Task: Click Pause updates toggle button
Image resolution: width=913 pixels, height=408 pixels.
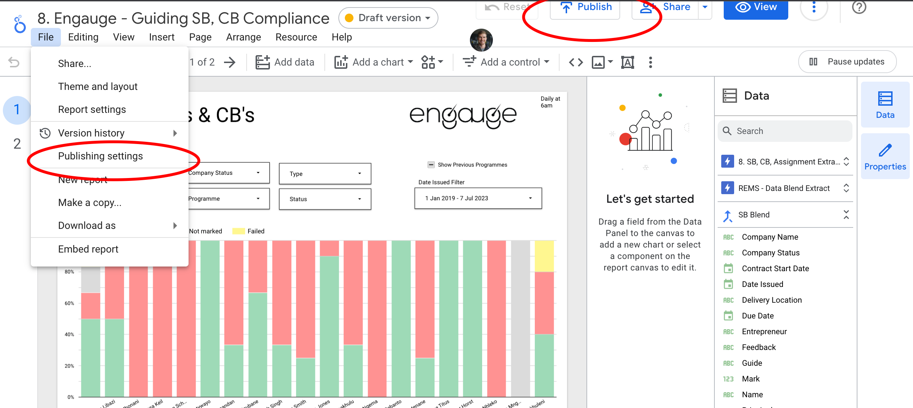Action: 847,62
